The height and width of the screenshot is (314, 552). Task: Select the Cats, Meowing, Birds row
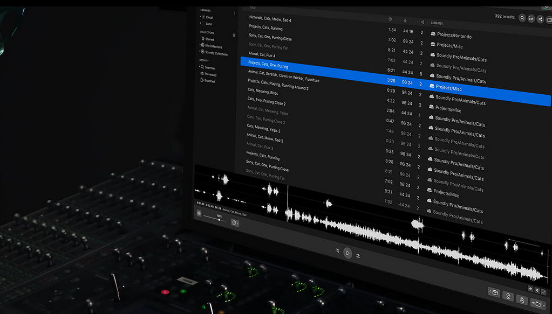click(x=263, y=92)
